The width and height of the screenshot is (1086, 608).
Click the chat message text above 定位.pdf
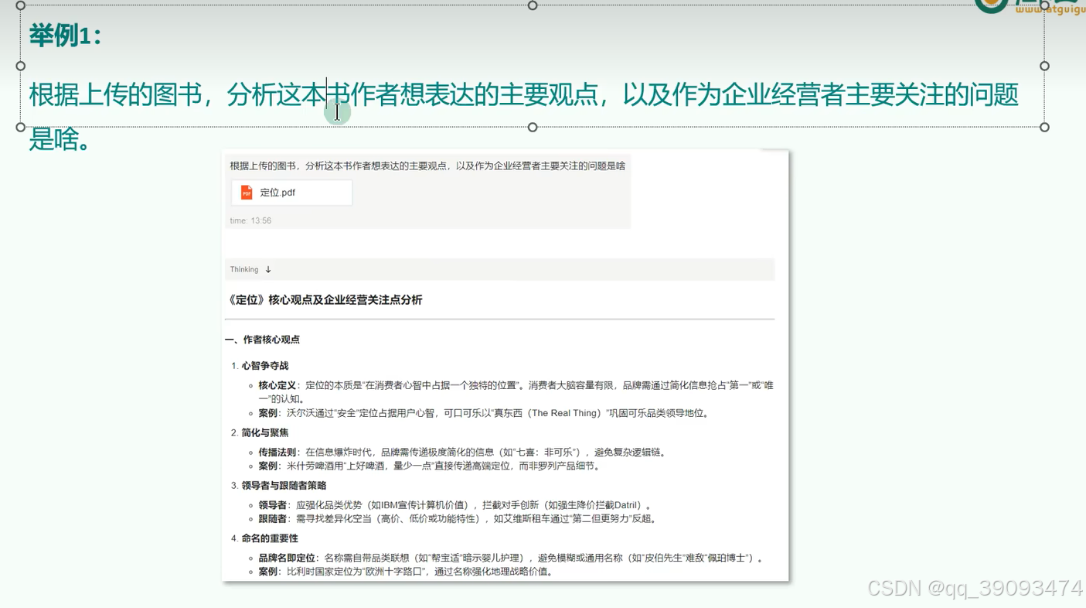pos(427,166)
